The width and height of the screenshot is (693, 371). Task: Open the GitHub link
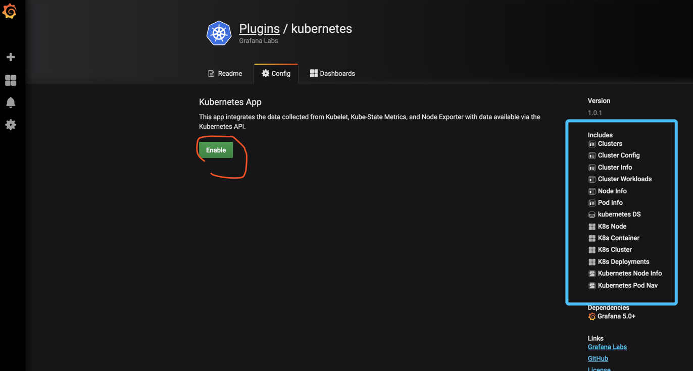(598, 358)
